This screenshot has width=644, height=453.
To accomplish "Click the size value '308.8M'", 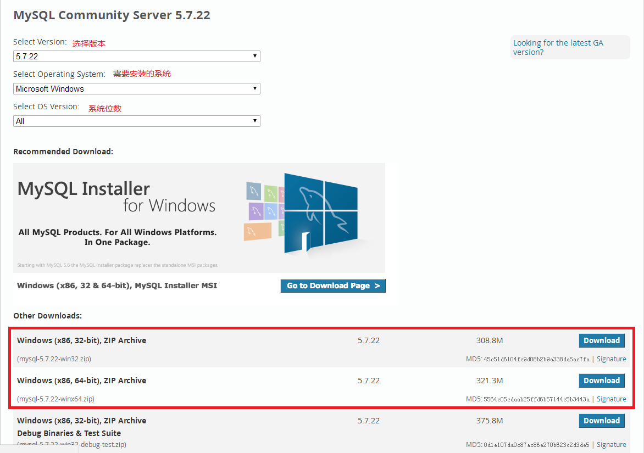I will [x=490, y=340].
